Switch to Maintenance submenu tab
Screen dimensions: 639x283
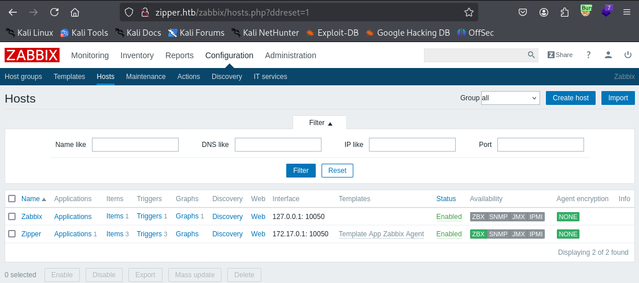146,76
